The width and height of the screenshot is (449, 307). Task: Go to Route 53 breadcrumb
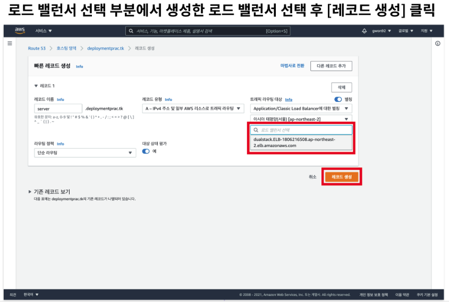[x=37, y=48]
